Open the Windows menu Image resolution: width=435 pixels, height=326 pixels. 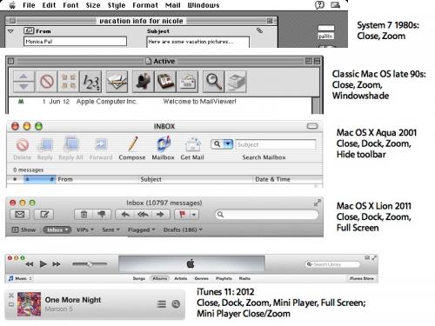coord(204,5)
